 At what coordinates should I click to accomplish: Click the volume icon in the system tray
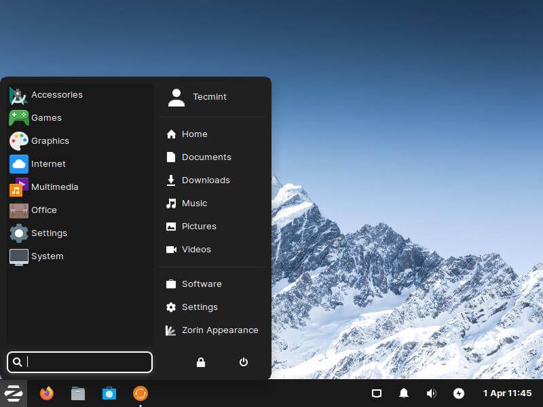(x=431, y=393)
